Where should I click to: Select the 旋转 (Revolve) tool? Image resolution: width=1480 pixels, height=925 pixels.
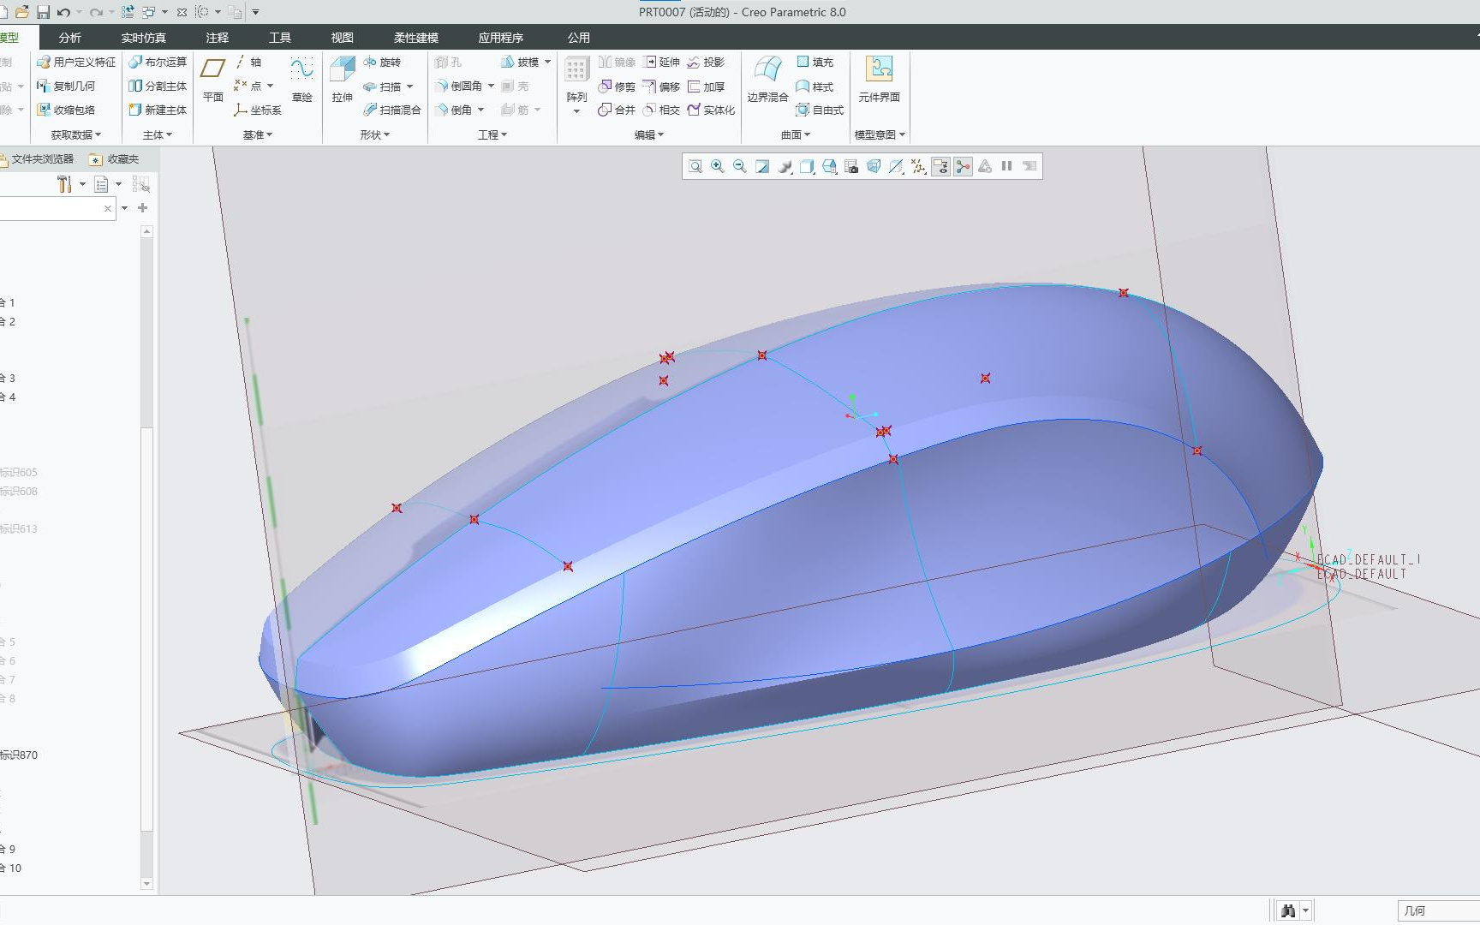[382, 63]
